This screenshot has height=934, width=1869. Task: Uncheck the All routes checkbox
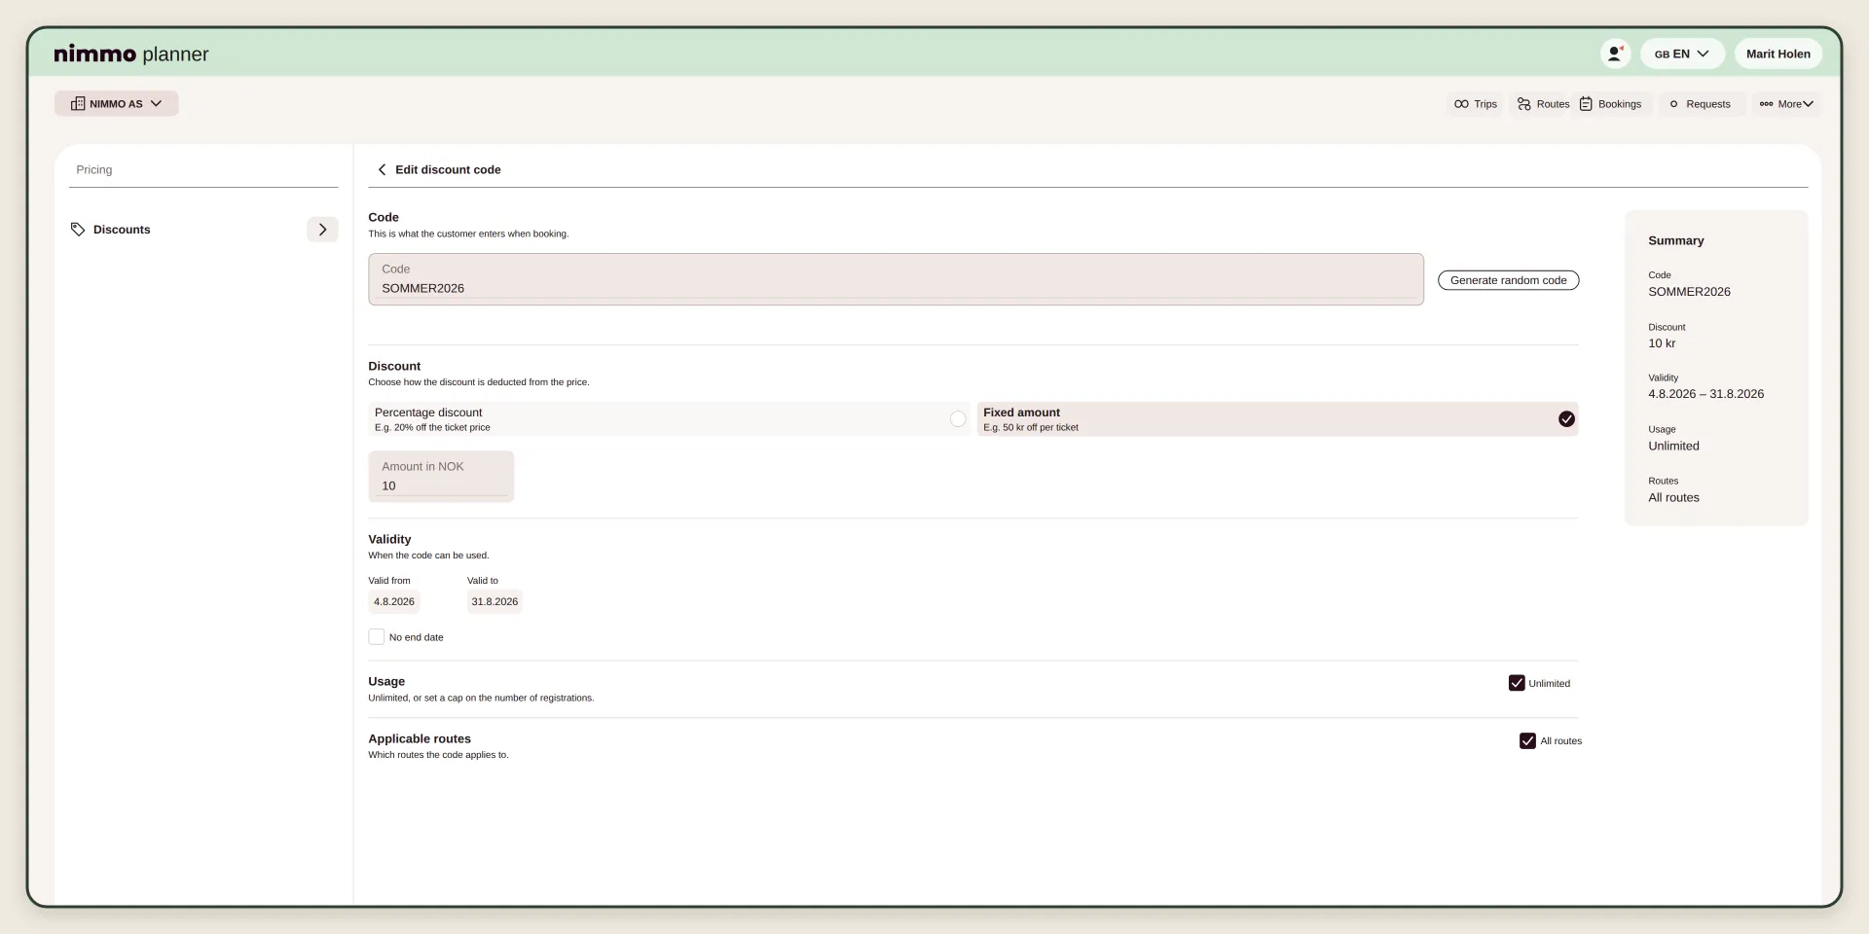pos(1527,741)
